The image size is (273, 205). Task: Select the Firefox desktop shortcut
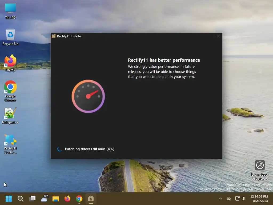(x=10, y=63)
